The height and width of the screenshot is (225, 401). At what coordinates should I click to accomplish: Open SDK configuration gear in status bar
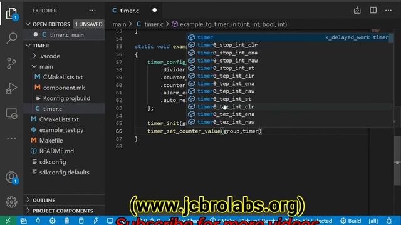[x=53, y=221]
